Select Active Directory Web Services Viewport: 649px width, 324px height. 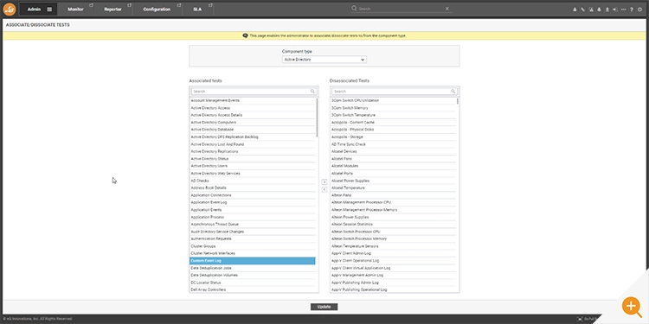click(x=253, y=174)
